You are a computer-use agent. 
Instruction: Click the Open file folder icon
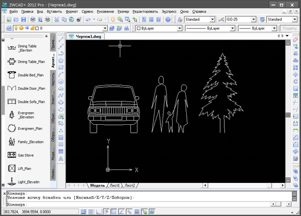[16, 19]
